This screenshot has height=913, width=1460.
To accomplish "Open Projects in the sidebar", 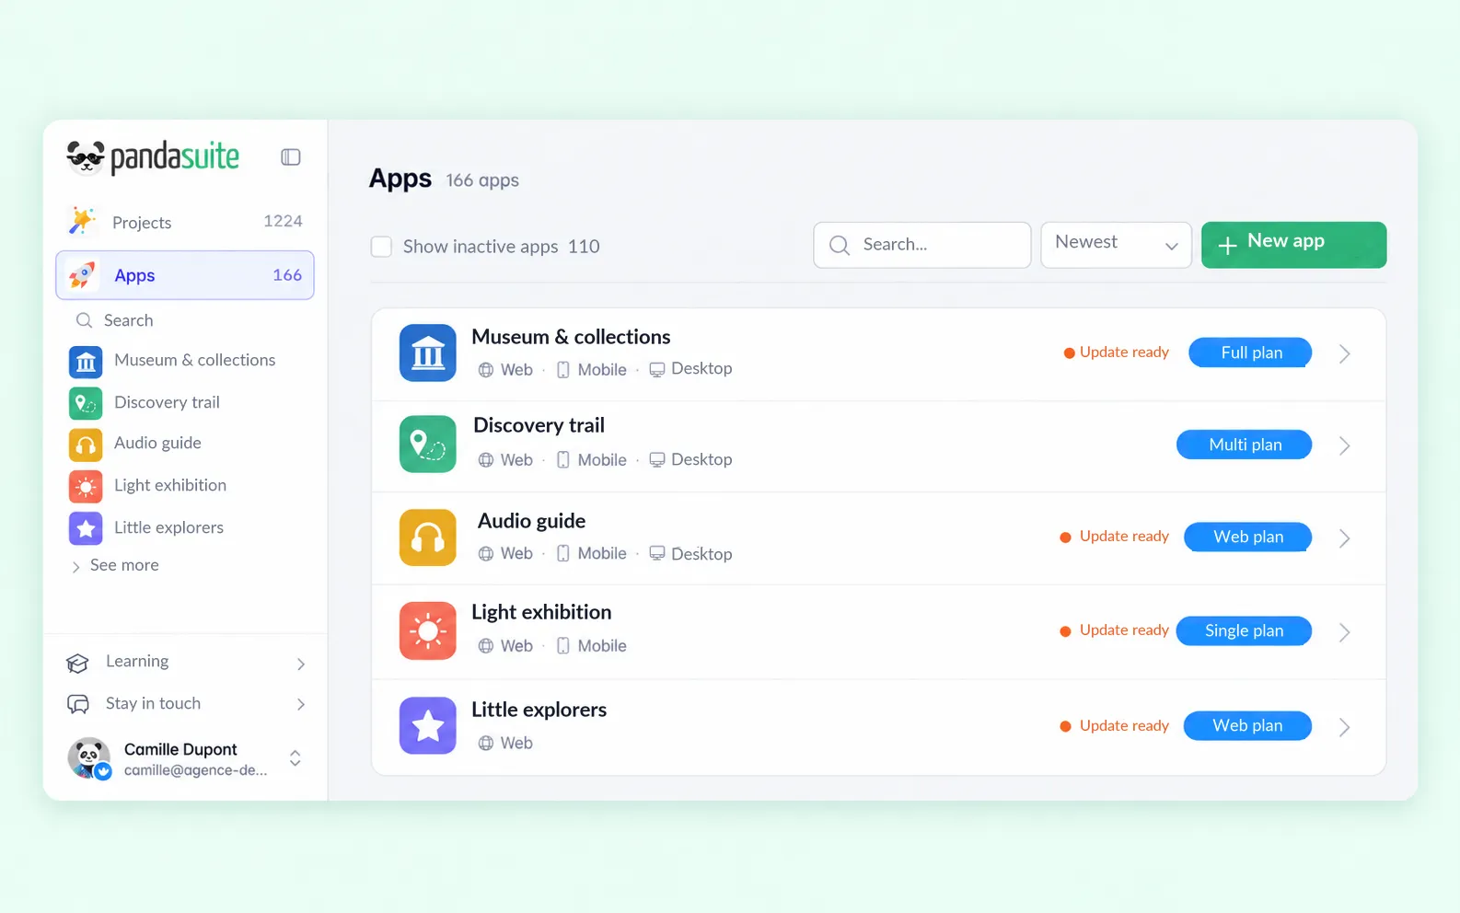I will tap(185, 222).
